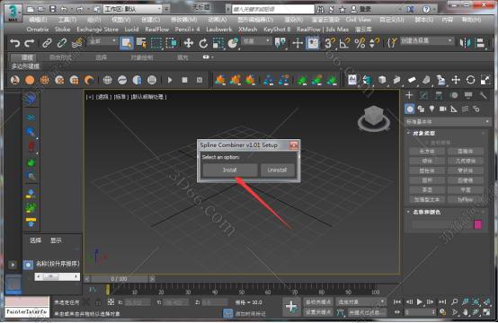
Task: Toggle the Percent Snap button
Action: point(360,43)
